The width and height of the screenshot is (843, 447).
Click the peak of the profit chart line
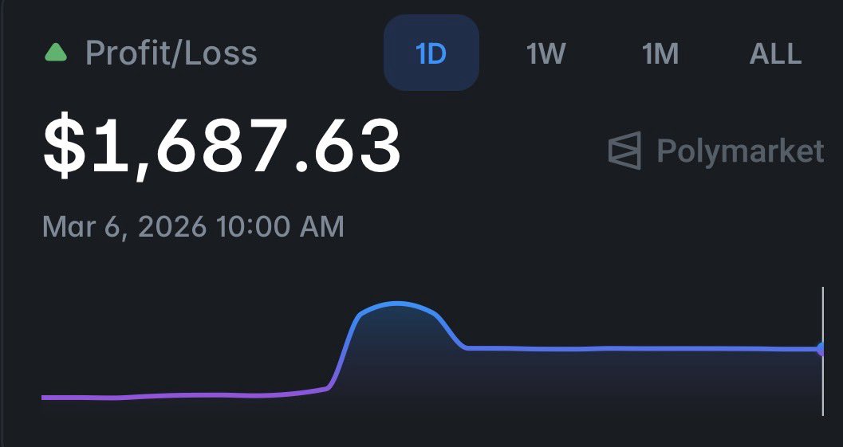click(396, 304)
